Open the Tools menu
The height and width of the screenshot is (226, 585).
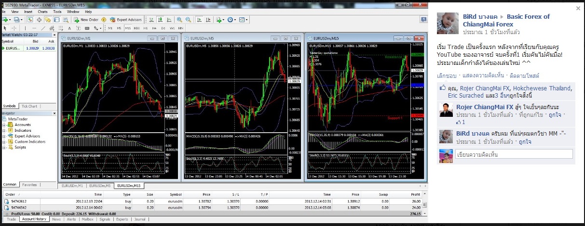coord(57,12)
